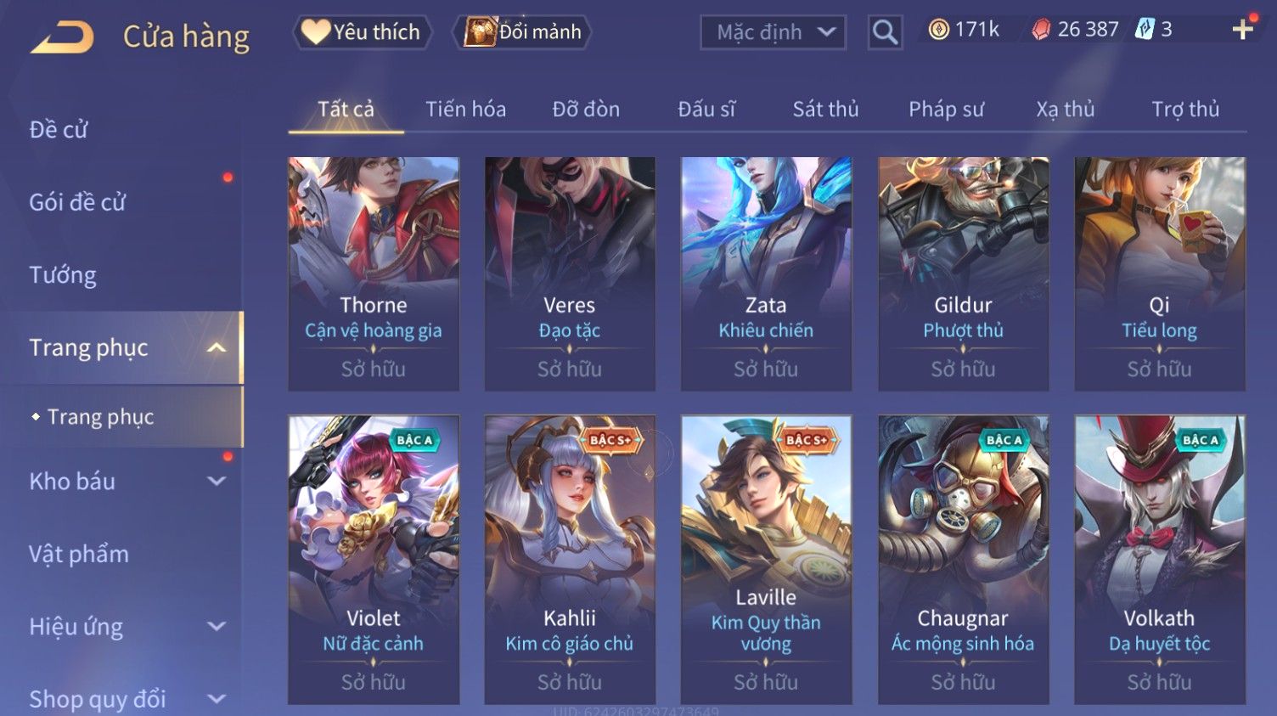The width and height of the screenshot is (1277, 716).
Task: Select the Thorne Cận vệ hoàng gia skin
Action: tap(374, 273)
